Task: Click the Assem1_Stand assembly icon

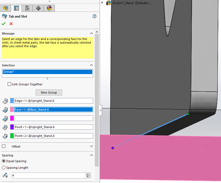Action: [x=109, y=3]
